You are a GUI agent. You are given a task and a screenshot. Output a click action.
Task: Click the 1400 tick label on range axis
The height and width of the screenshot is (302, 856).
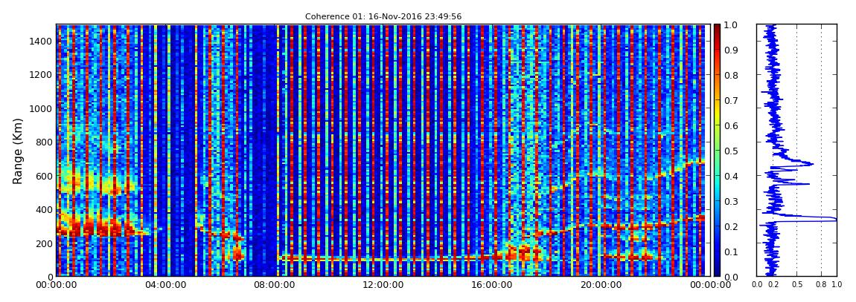[x=41, y=41]
